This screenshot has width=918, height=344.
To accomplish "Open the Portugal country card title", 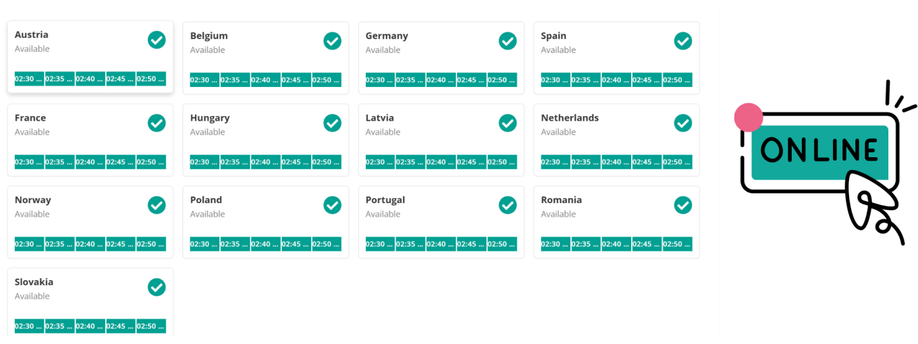I will point(385,200).
